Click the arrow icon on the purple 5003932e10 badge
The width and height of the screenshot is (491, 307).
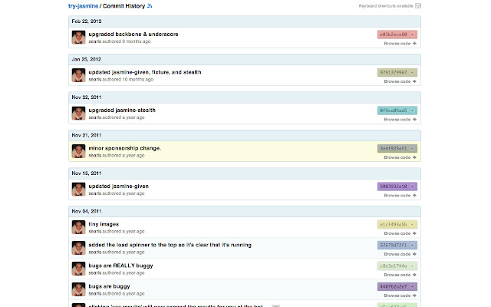[413, 187]
